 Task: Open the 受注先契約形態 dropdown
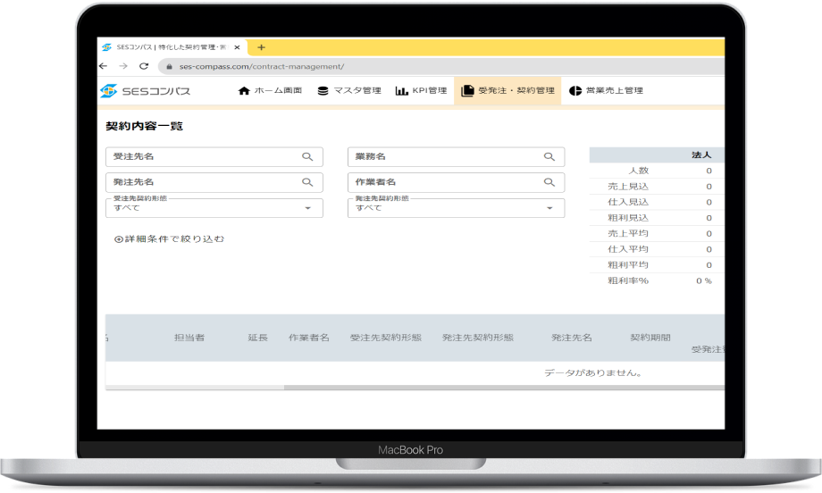[x=214, y=208]
